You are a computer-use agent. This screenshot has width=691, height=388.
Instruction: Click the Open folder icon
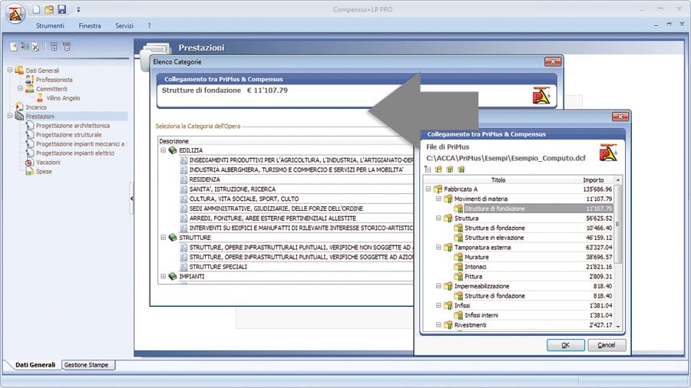[x=48, y=9]
